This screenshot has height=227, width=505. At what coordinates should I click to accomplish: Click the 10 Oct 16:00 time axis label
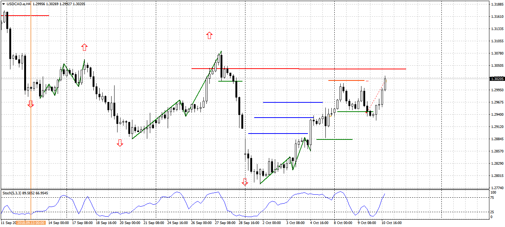[392, 223]
